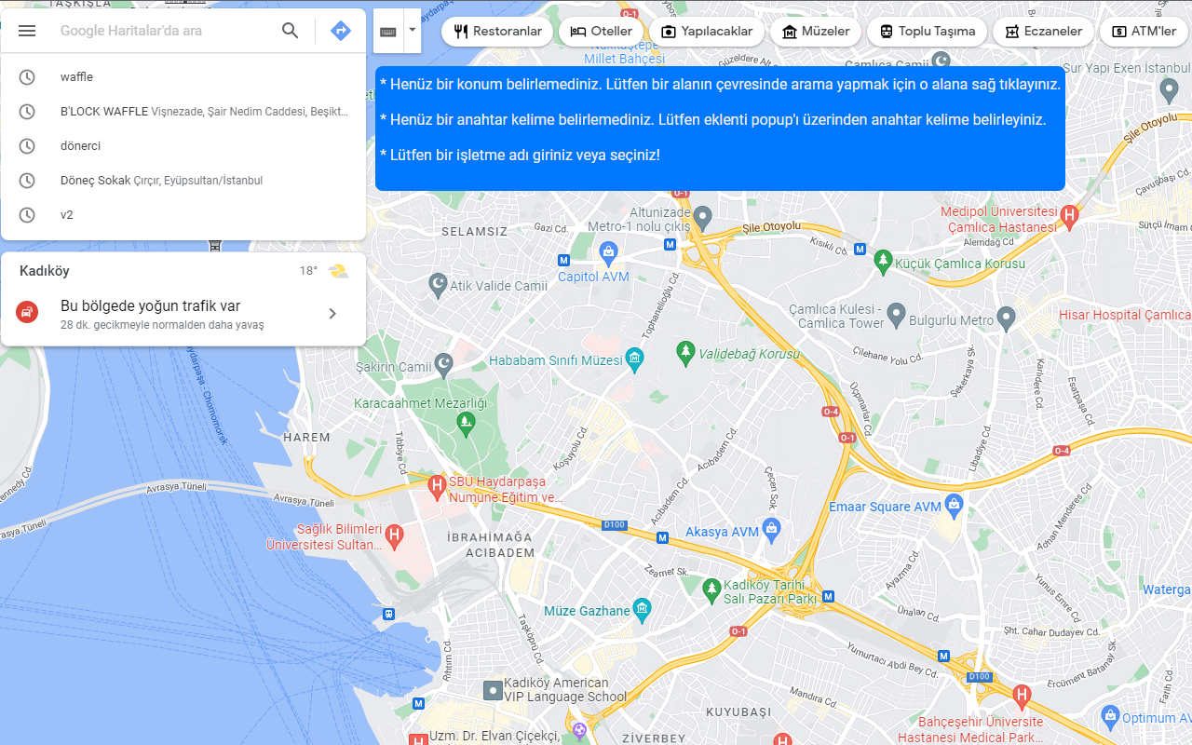Screen dimensions: 1192x745
Task: Click the weather icon next to 18°
Action: coord(337,270)
